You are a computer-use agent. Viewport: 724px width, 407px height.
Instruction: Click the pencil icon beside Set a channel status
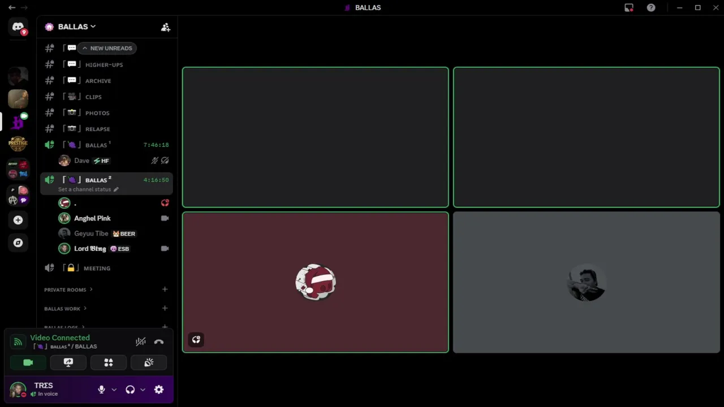click(x=116, y=189)
